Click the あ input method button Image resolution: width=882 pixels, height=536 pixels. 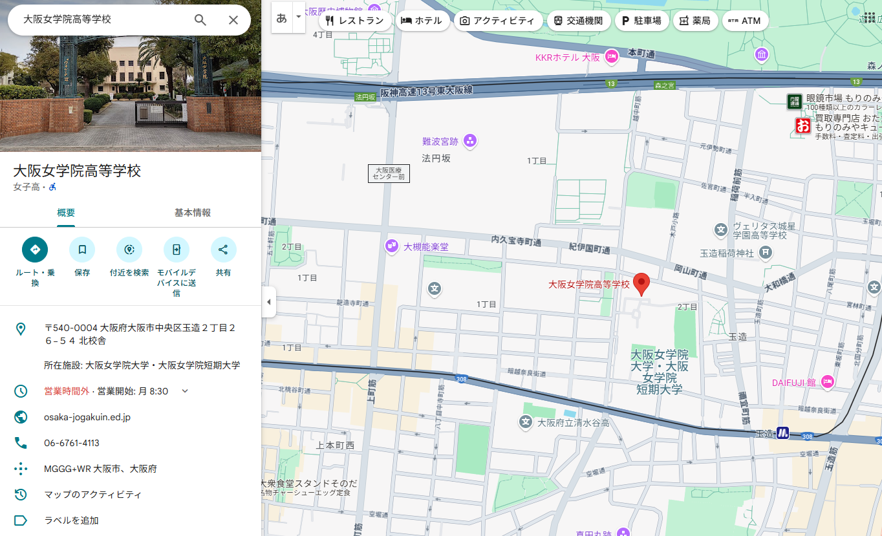point(282,18)
